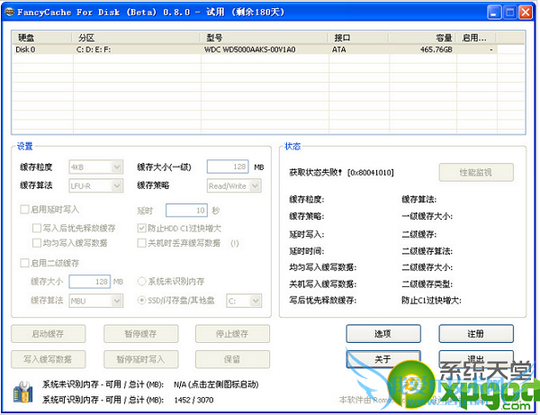Enable the 启用延时写入 checkbox
Viewport: 540px width, 415px height.
[x=24, y=210]
